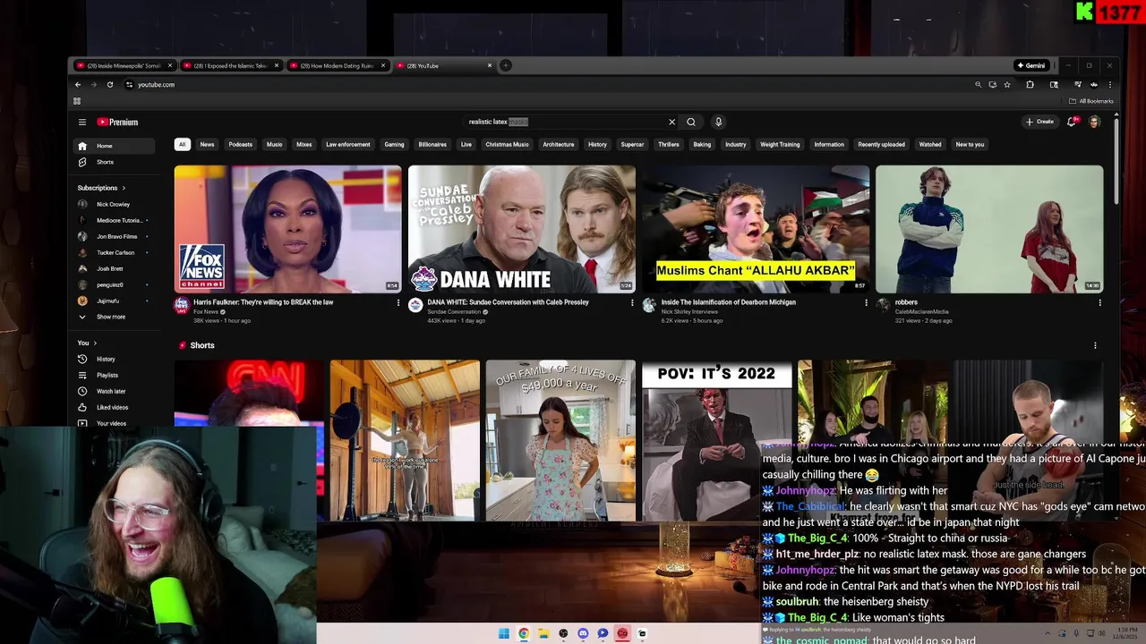Open options for the robbers video

click(x=1099, y=302)
